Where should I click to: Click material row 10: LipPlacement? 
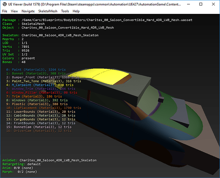[44, 108]
